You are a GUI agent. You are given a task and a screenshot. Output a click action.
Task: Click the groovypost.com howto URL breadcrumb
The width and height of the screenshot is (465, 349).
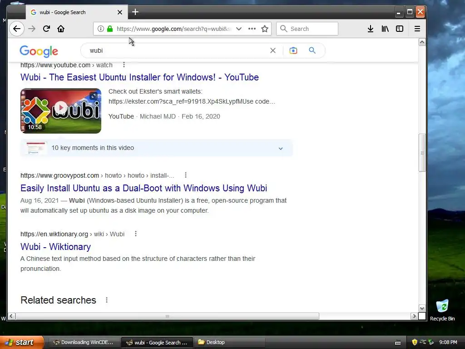97,175
